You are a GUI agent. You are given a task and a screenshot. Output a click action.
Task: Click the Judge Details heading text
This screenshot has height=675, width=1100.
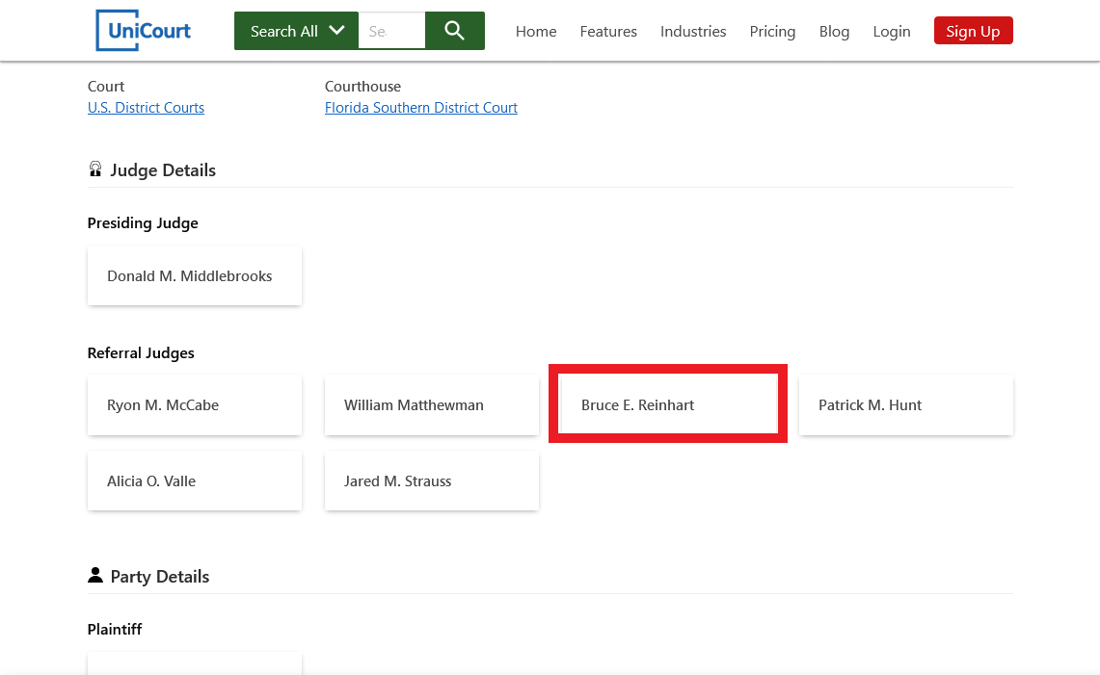coord(163,170)
